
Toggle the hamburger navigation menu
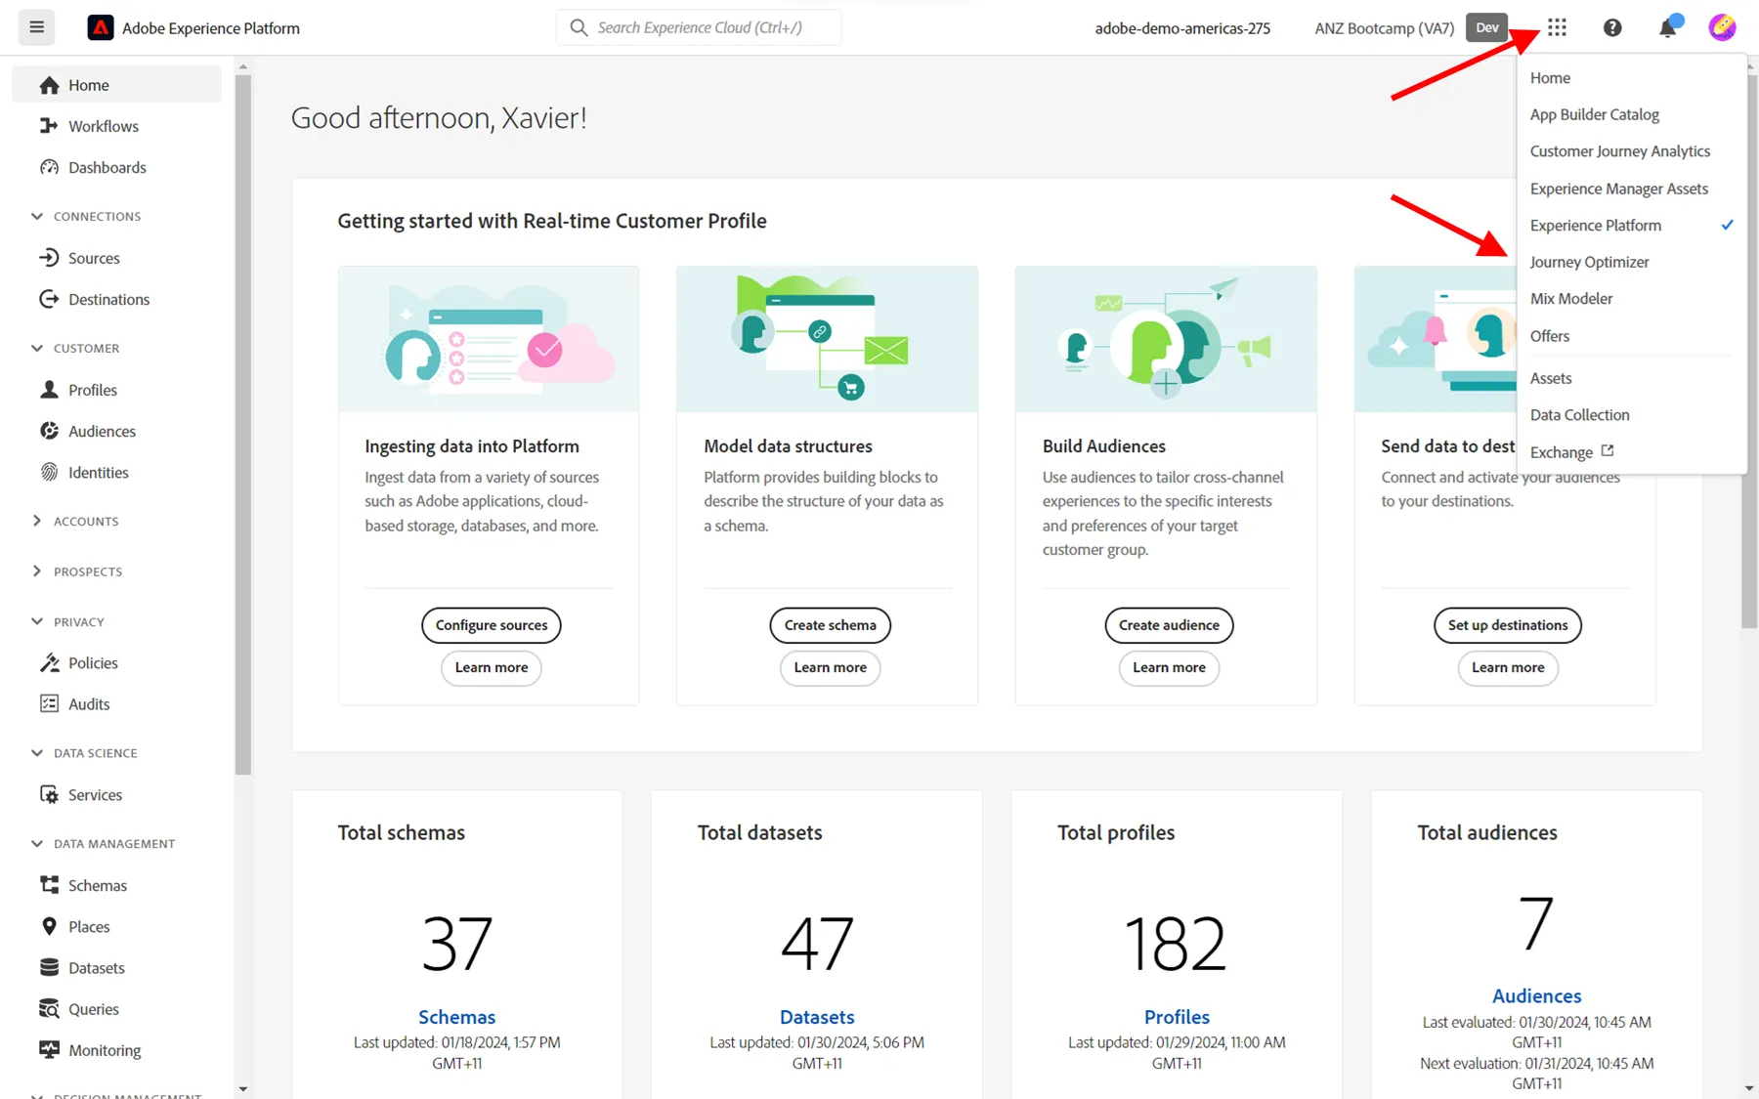pyautogui.click(x=36, y=27)
